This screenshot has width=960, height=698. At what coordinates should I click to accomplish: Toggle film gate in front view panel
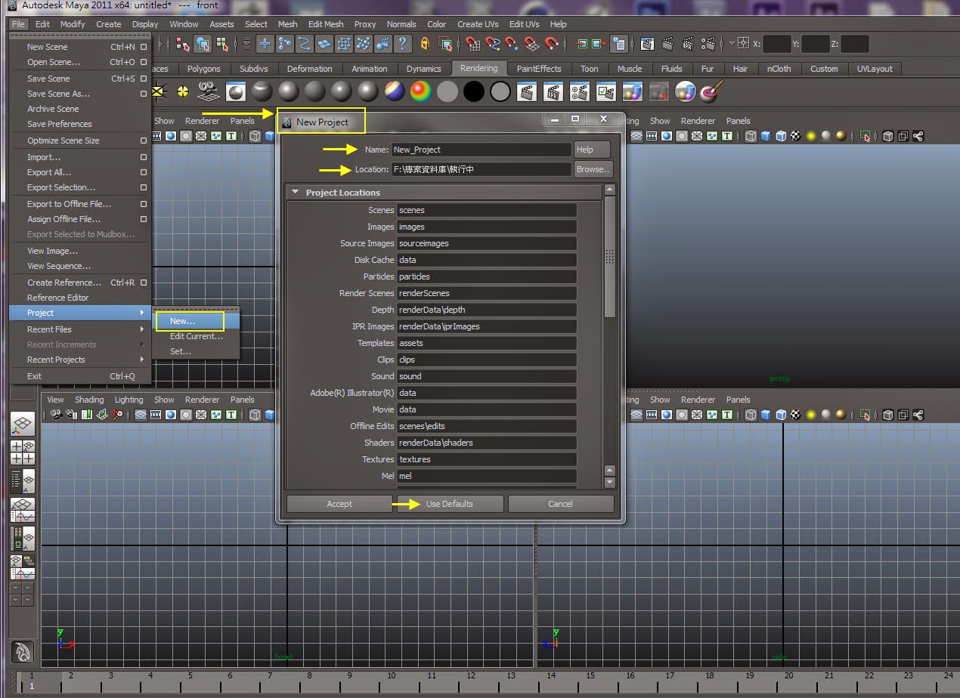(156, 415)
